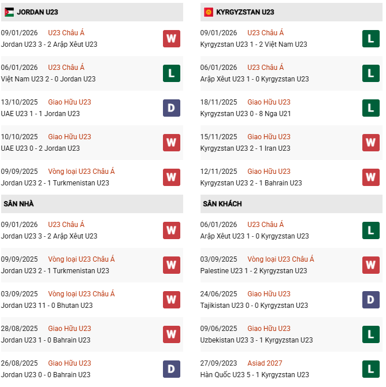Click W badge for Kyrgyzstan 2-1 Iran
386x387 pixels.
[x=371, y=143]
